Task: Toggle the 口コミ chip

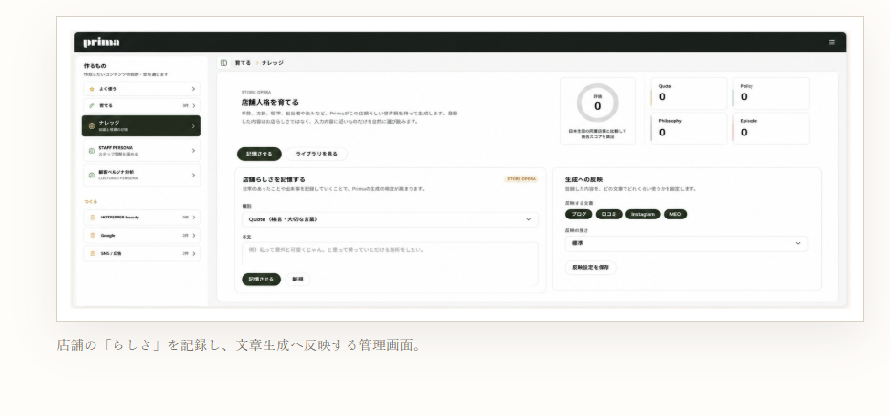Action: tap(608, 215)
